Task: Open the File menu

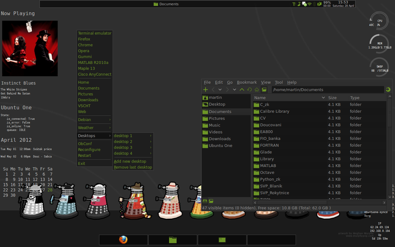Action: (207, 82)
